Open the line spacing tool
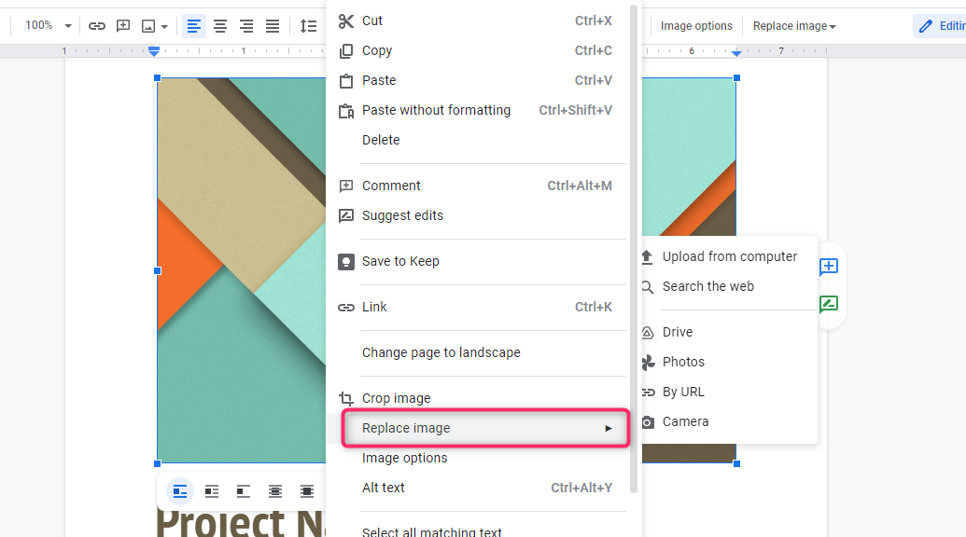Image resolution: width=966 pixels, height=537 pixels. pyautogui.click(x=308, y=26)
